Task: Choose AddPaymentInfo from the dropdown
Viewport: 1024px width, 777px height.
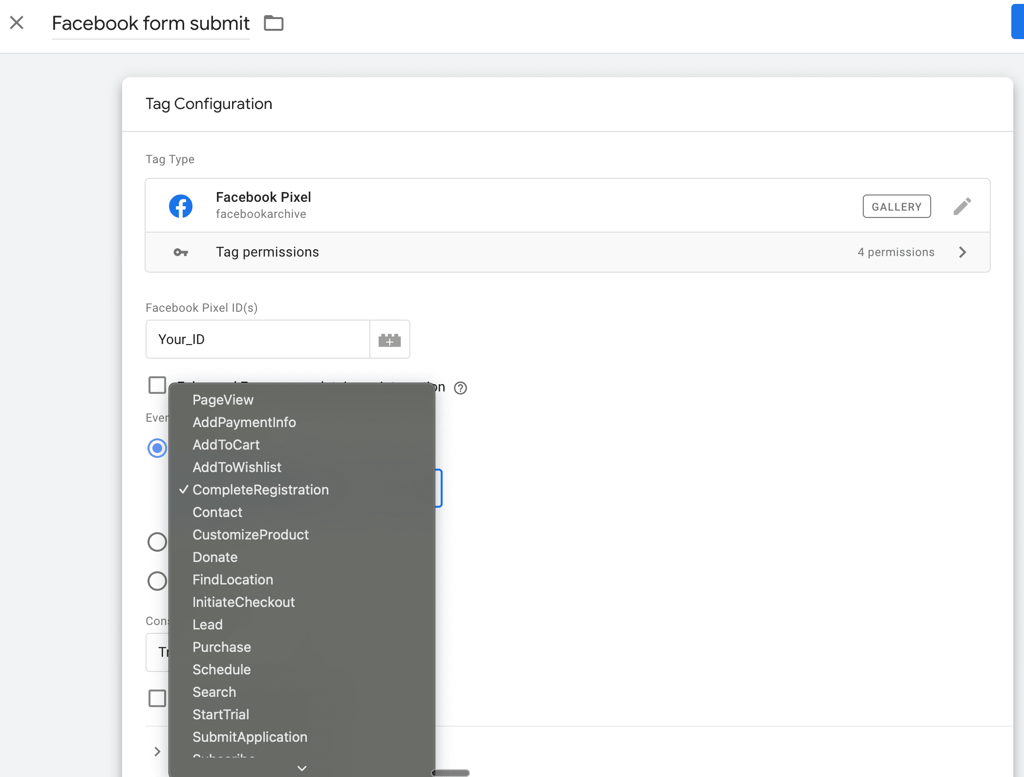Action: point(302,422)
